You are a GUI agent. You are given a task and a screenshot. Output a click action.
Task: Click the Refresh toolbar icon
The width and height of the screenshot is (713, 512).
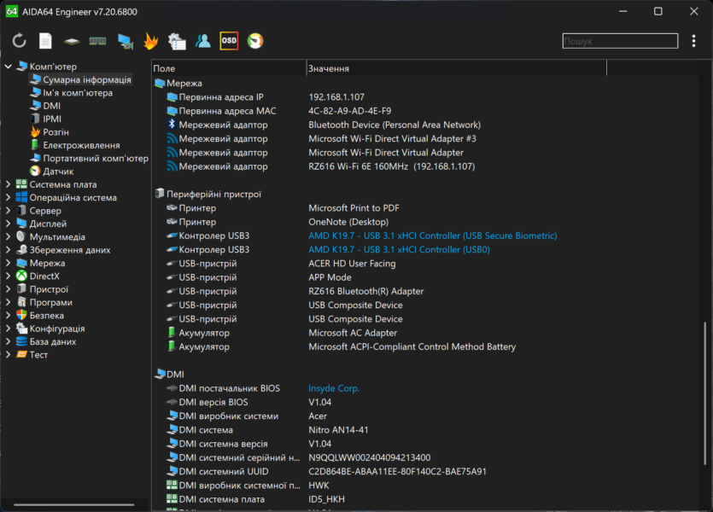tap(19, 41)
